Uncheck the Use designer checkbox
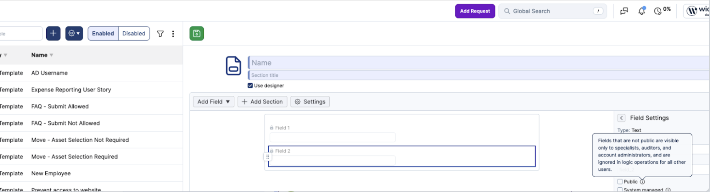This screenshot has height=192, width=710. pos(250,86)
